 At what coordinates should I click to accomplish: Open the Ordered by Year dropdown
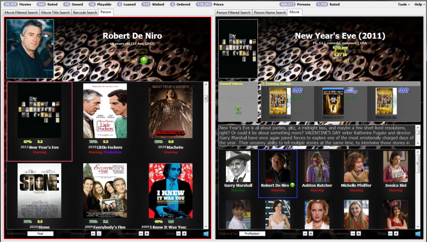[40, 233]
